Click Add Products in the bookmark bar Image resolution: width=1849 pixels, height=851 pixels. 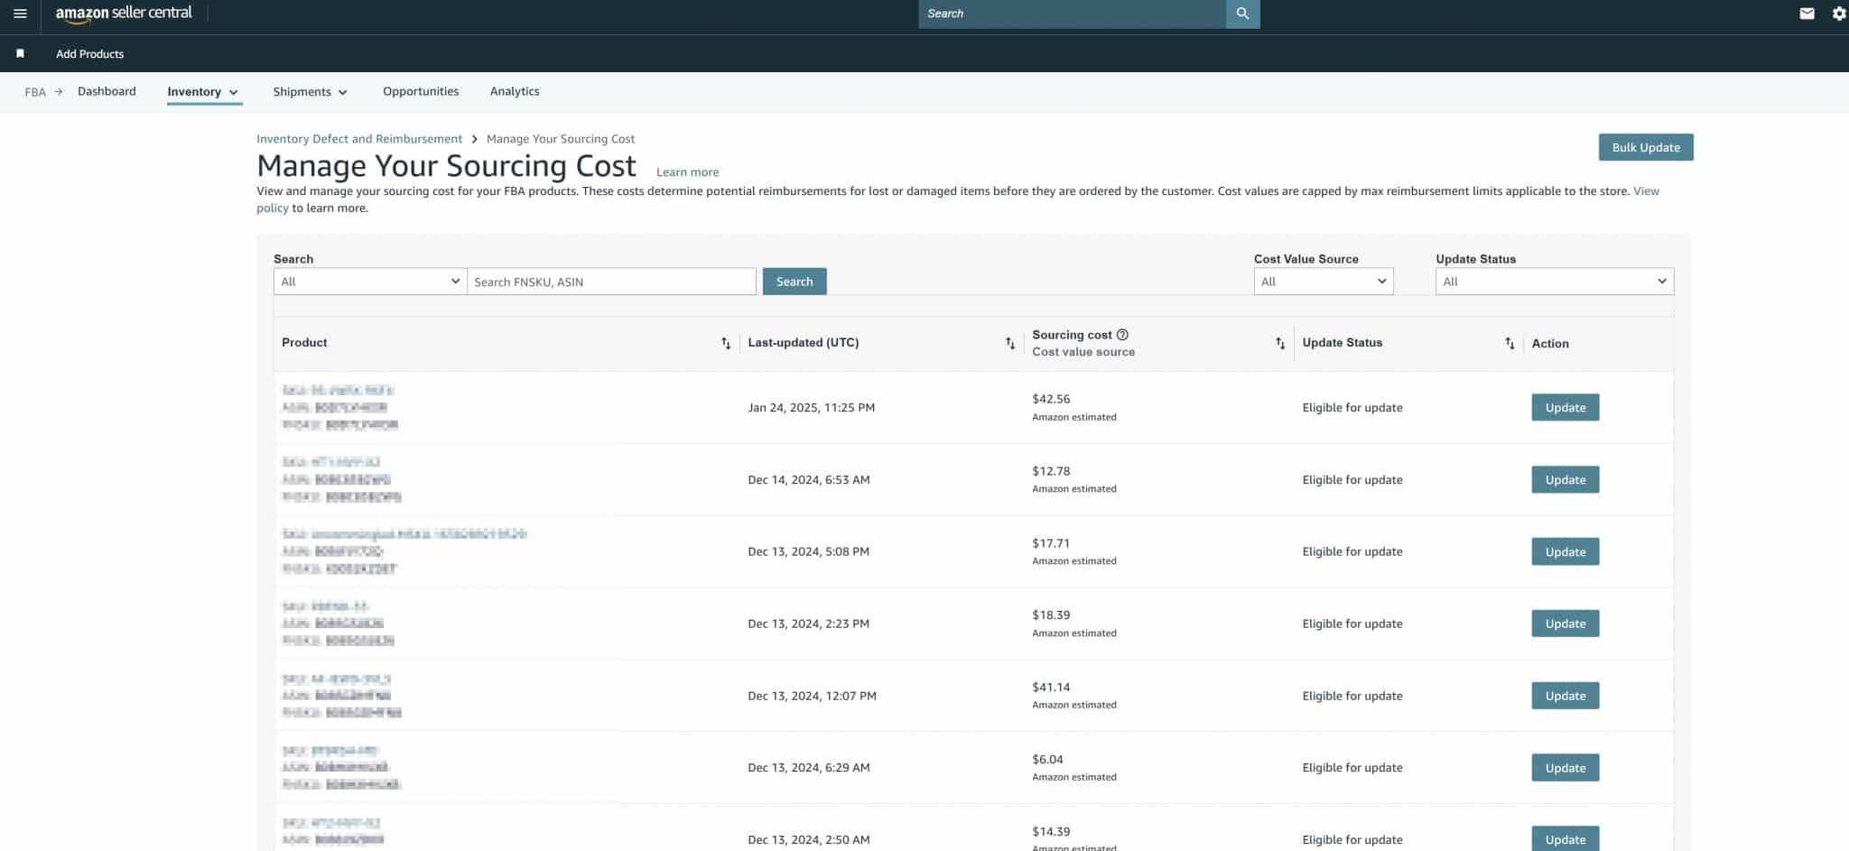(89, 54)
